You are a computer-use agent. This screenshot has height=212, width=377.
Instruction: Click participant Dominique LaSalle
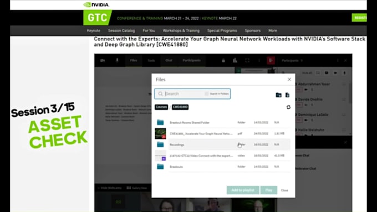pos(313,115)
